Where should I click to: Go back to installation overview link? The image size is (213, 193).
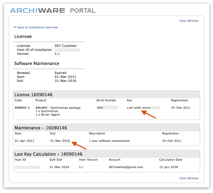tap(37, 27)
